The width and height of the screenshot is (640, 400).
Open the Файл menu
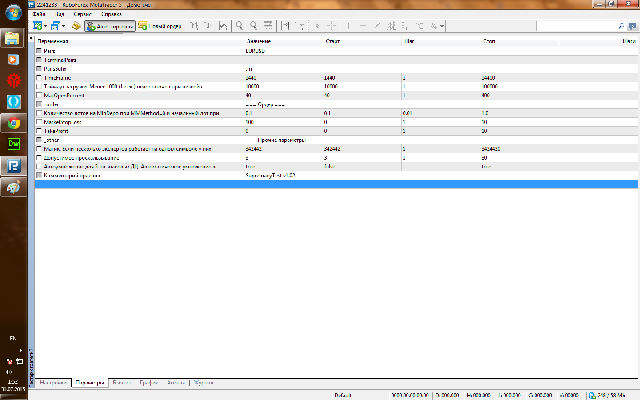coord(39,14)
